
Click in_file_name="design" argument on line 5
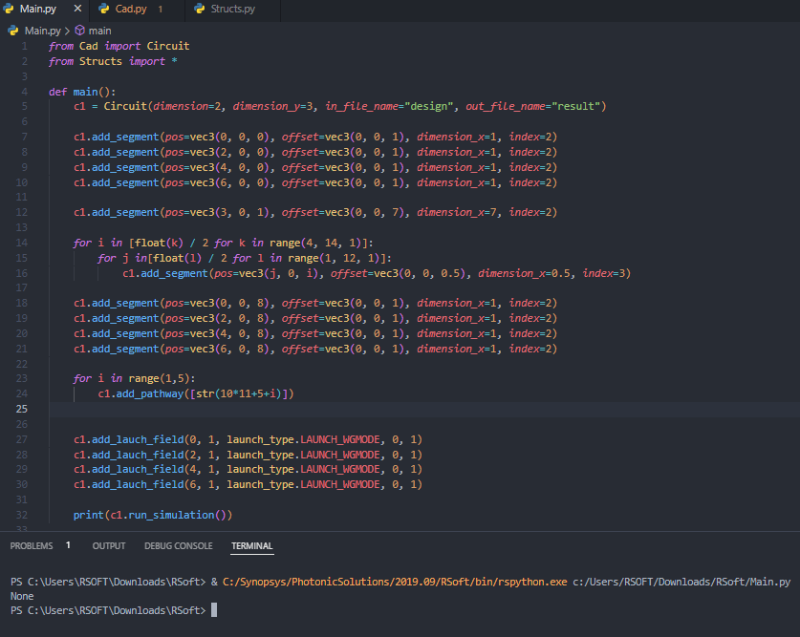(x=389, y=106)
